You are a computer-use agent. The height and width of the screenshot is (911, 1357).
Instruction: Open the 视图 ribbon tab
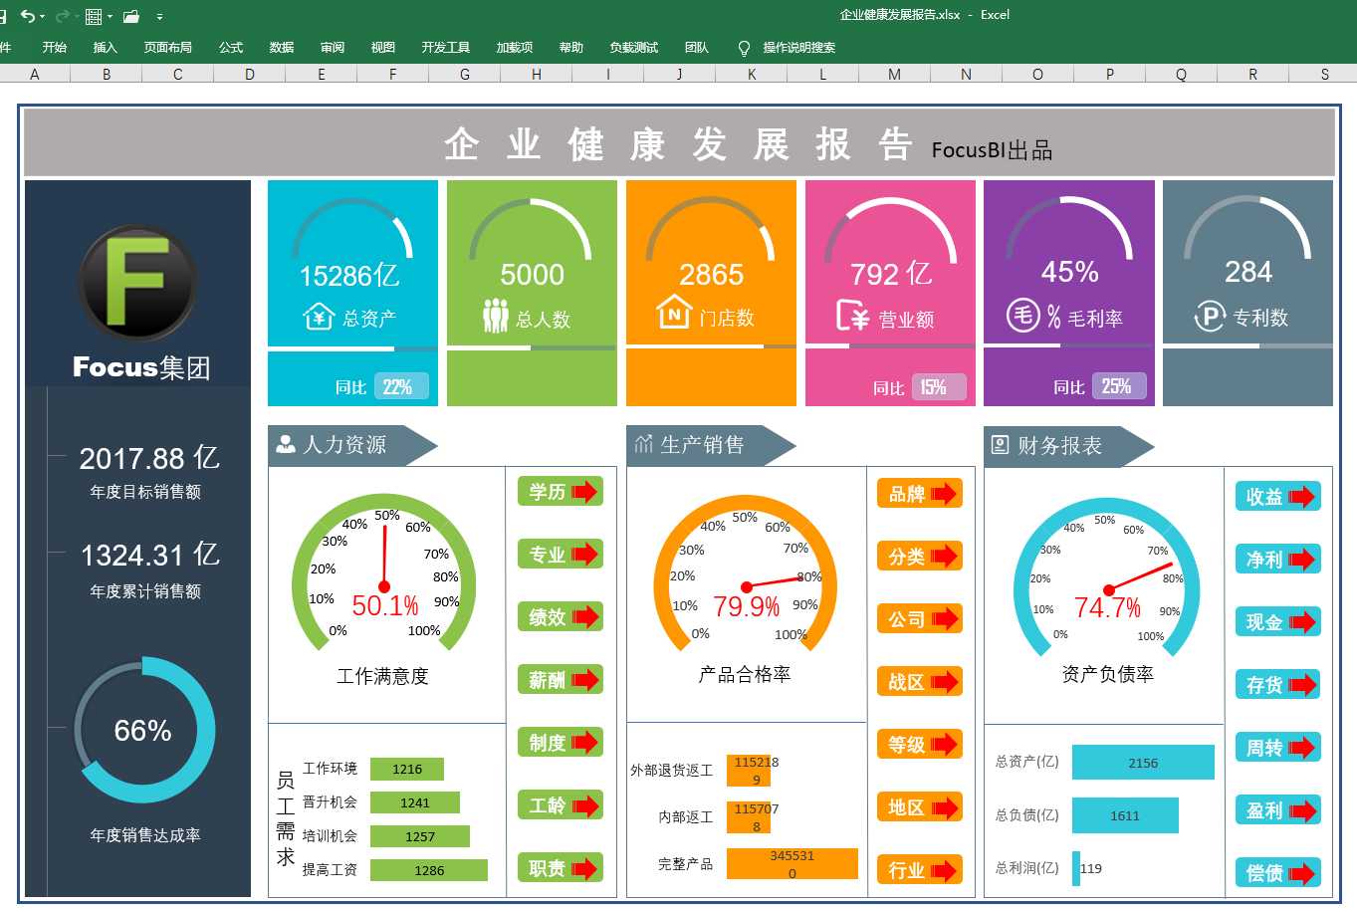383,47
